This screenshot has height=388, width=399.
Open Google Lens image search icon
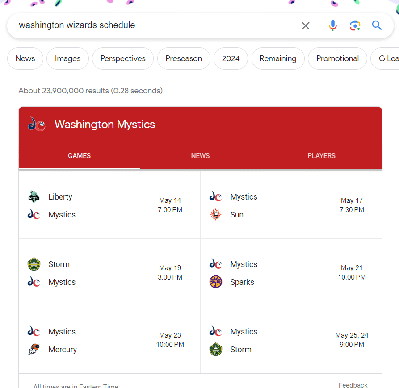(x=355, y=25)
